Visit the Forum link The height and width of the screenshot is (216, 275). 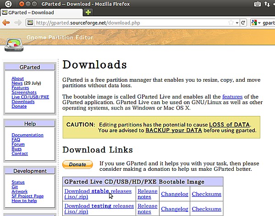18,144
